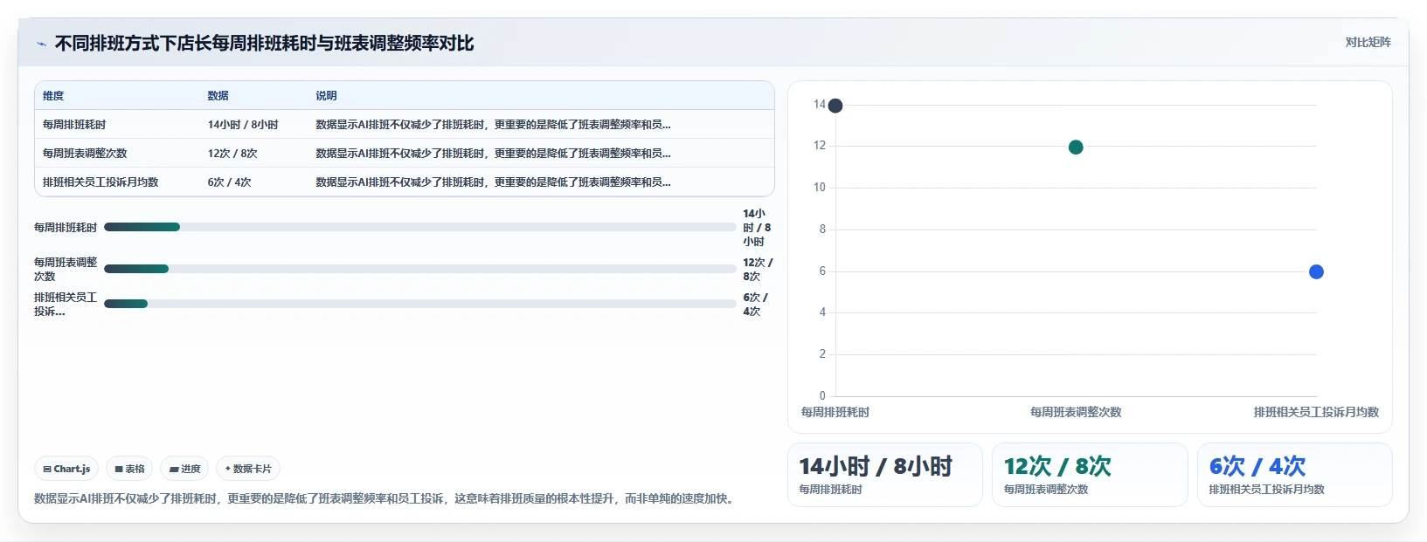The image size is (1427, 542).
Task: Click the 排班相关员工投诉 progress bar
Action: 420,304
